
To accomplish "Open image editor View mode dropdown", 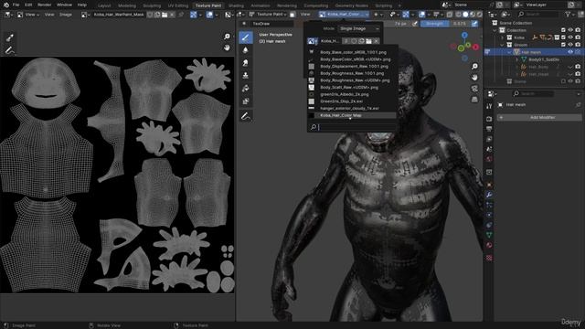I will (x=27, y=15).
